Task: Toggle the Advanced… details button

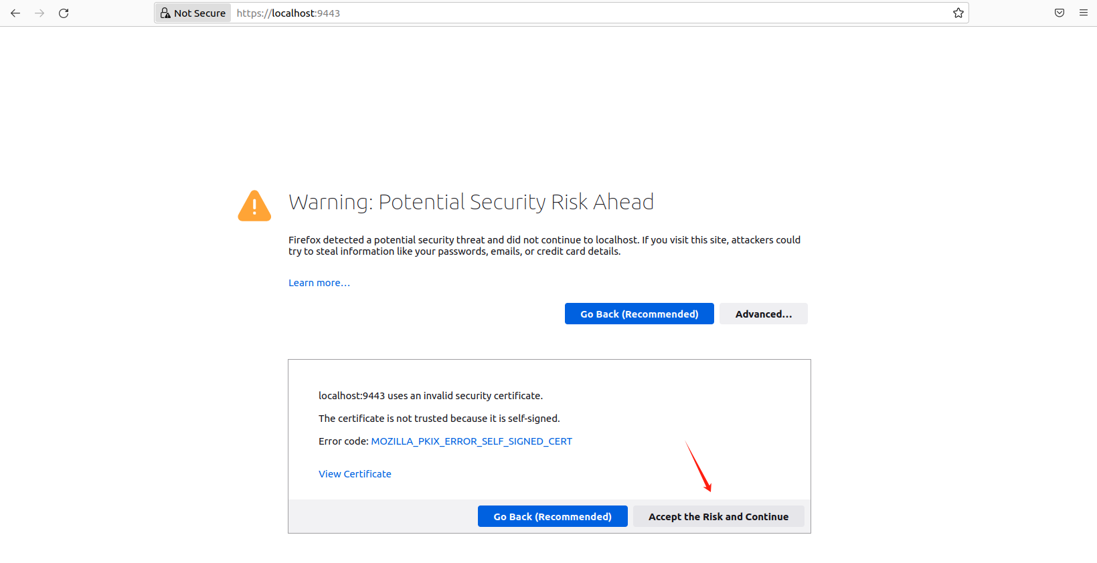Action: 764,314
